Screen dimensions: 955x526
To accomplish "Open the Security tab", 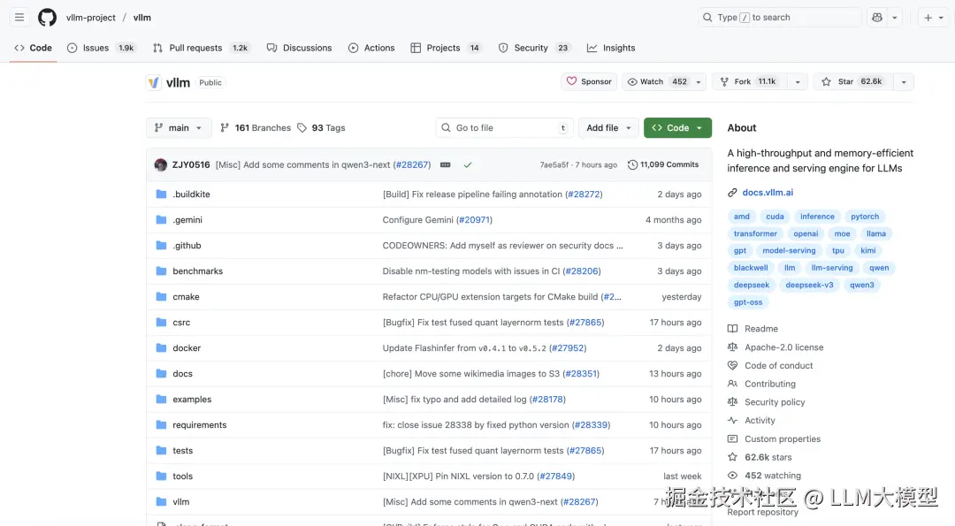I will [x=534, y=48].
